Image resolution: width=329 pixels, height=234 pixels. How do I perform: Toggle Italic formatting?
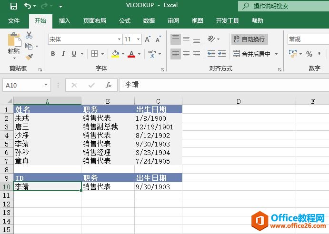tap(63, 54)
